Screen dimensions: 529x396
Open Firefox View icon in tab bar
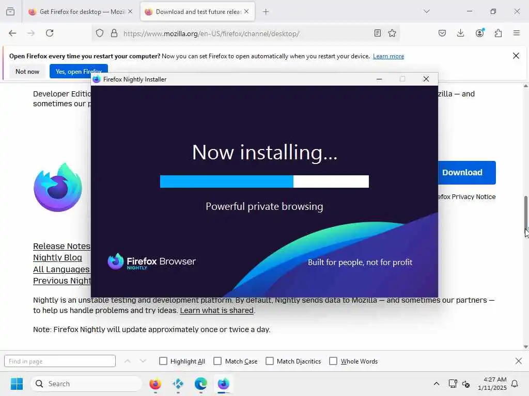10,12
